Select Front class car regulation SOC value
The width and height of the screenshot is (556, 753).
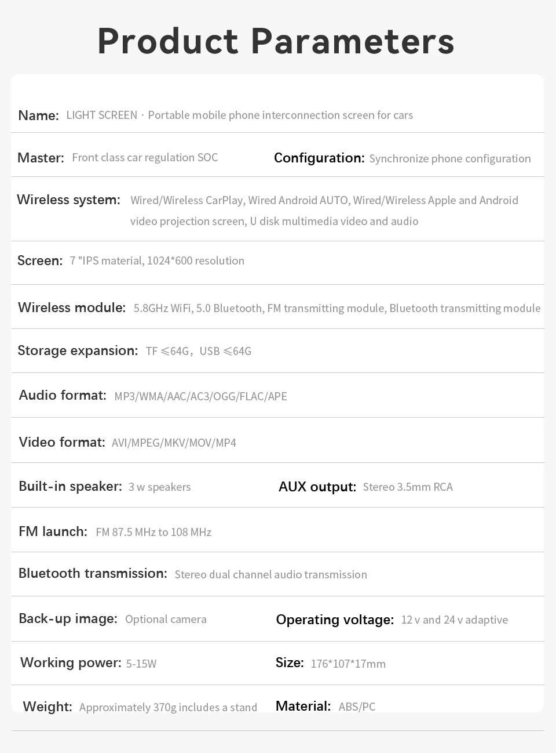(145, 157)
